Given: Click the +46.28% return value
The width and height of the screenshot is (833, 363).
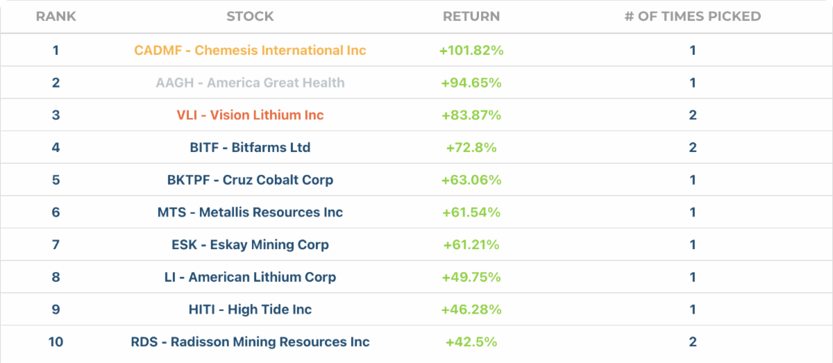Looking at the screenshot, I should pos(471,310).
